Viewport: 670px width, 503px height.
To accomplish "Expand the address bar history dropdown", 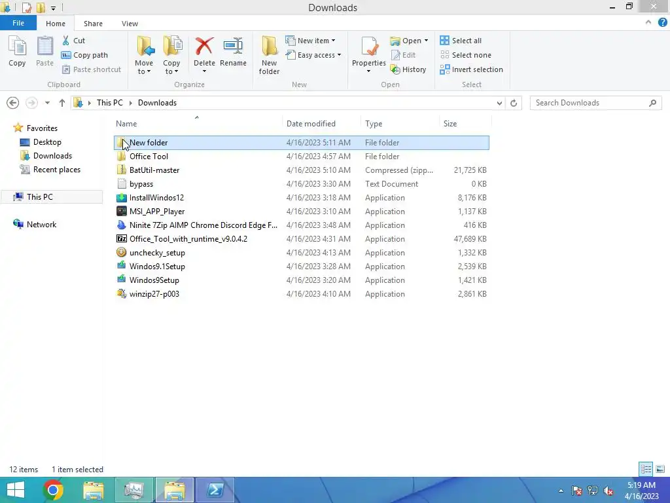I will point(499,103).
